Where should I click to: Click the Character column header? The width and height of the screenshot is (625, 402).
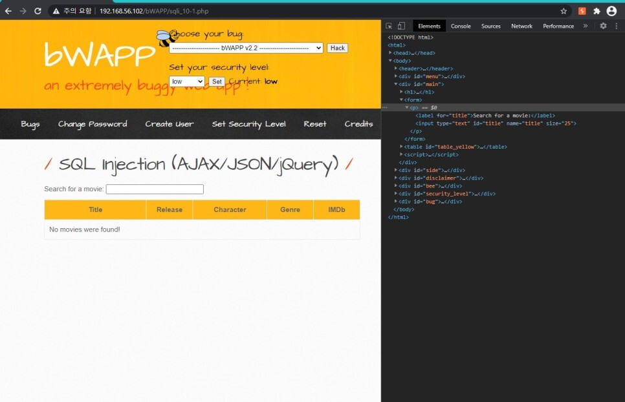click(x=230, y=210)
